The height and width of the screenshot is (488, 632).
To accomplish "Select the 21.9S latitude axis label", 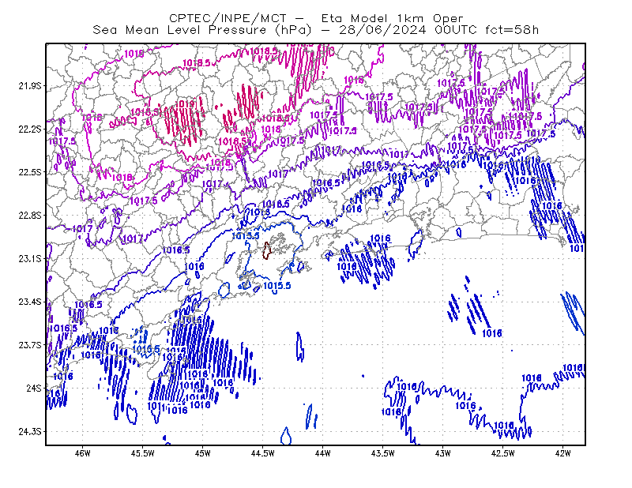I will click(x=30, y=86).
